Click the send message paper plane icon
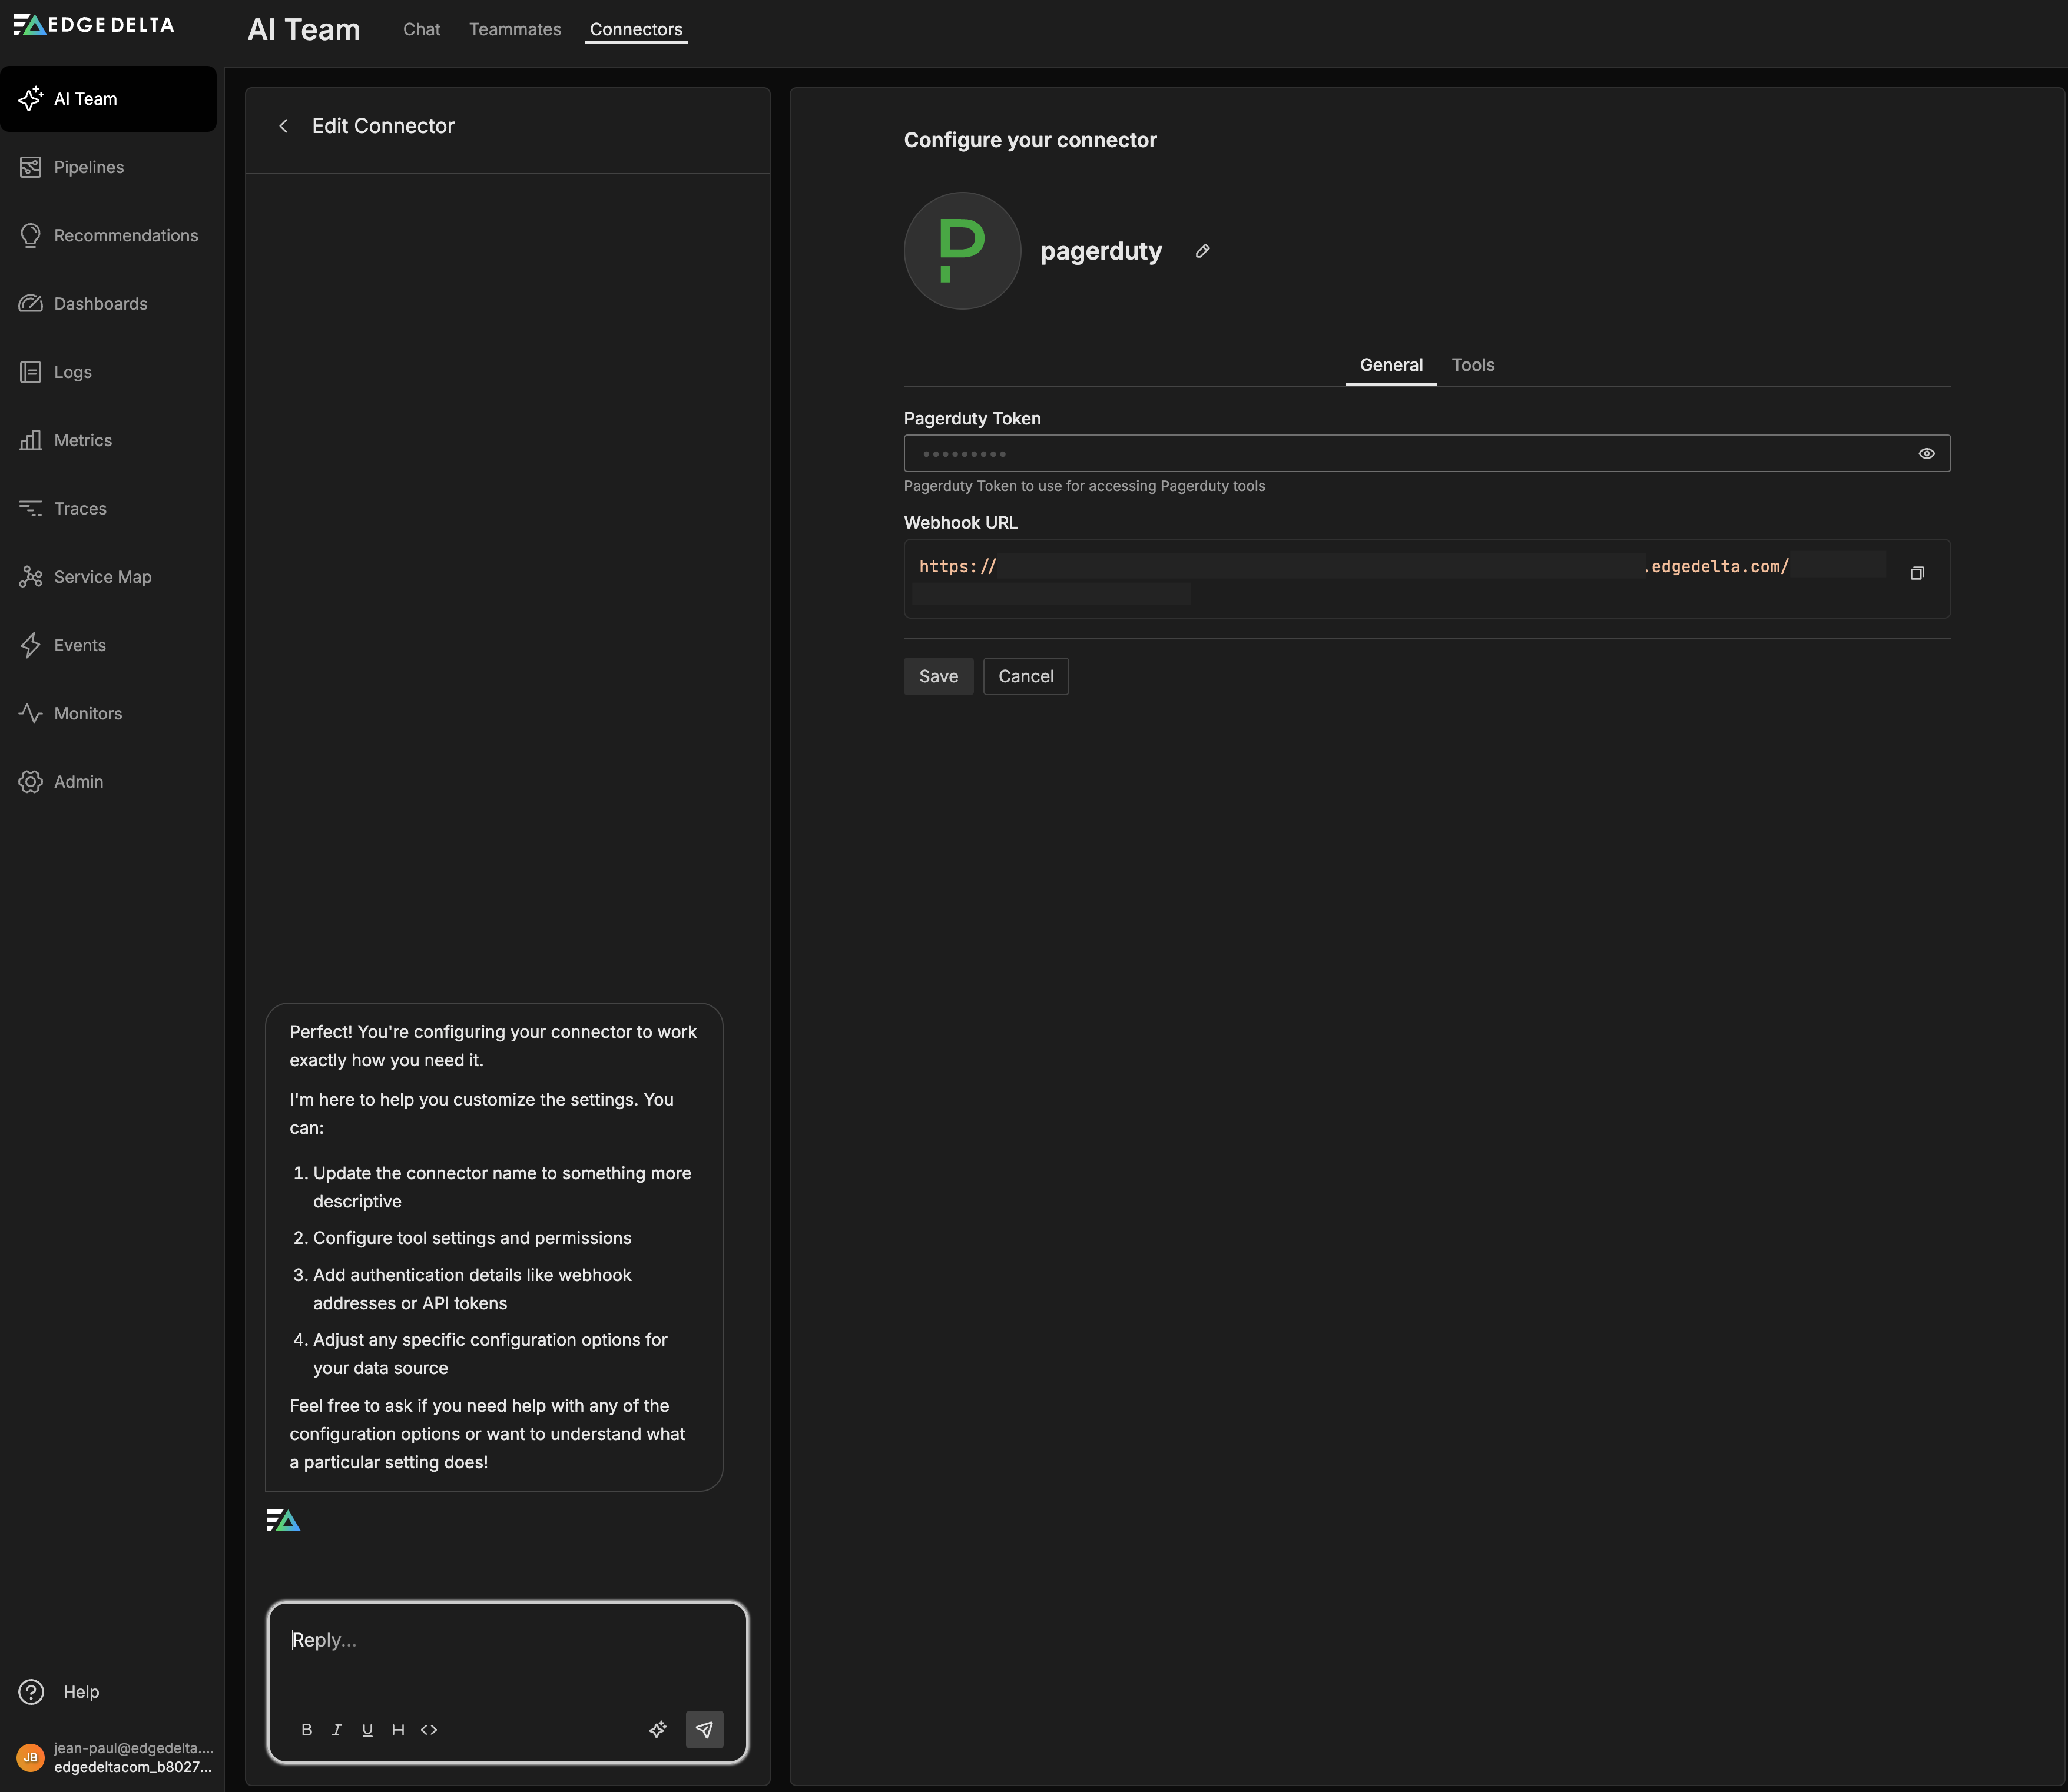 click(704, 1729)
